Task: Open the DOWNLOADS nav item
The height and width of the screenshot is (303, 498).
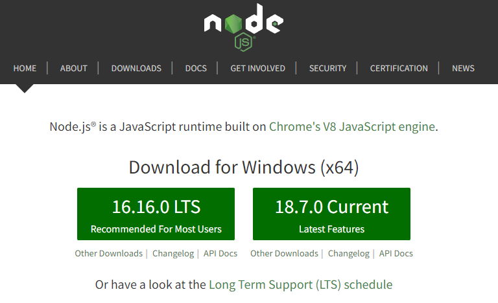Action: pos(136,68)
